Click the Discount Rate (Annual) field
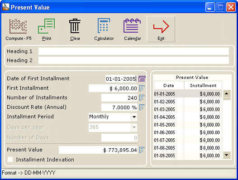The image size is (238, 180). point(119,107)
